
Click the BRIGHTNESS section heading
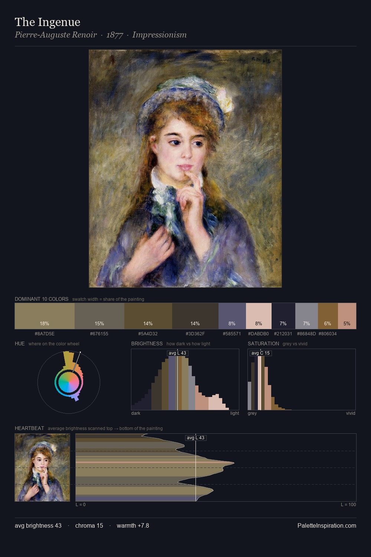point(147,343)
